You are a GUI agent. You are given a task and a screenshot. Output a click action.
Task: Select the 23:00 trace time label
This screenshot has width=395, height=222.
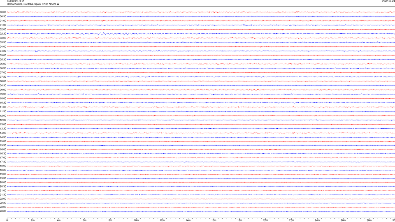(x=3, y=207)
